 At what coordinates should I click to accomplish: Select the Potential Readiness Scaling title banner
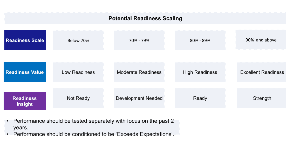click(x=145, y=18)
